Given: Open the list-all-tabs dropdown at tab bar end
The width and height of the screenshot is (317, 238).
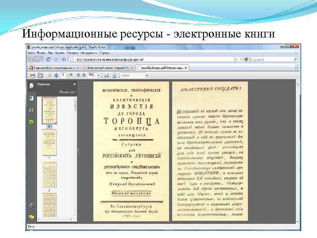Looking at the screenshot, I should coord(297,68).
